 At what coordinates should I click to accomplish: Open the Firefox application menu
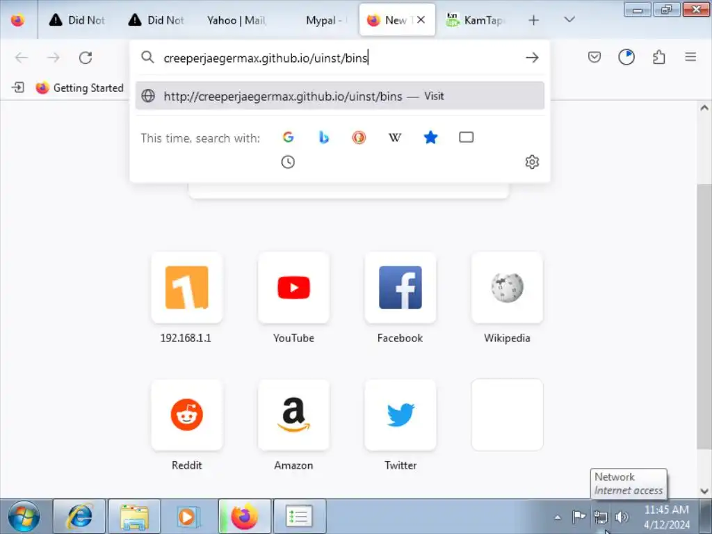point(690,57)
